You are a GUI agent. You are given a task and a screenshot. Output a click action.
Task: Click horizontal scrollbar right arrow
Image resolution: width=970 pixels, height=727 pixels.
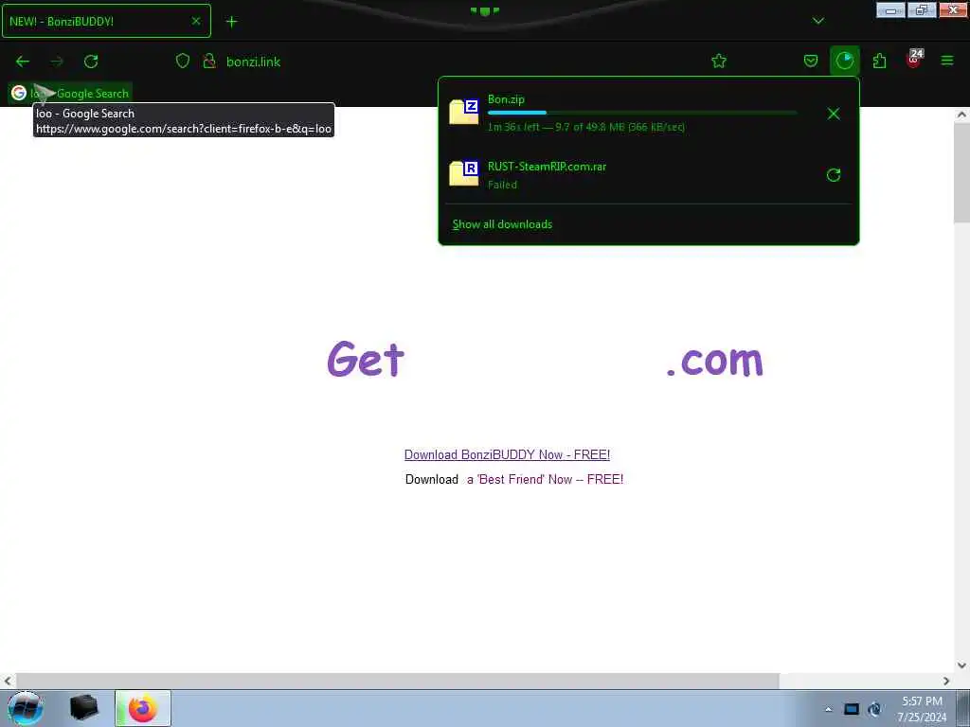(x=946, y=681)
